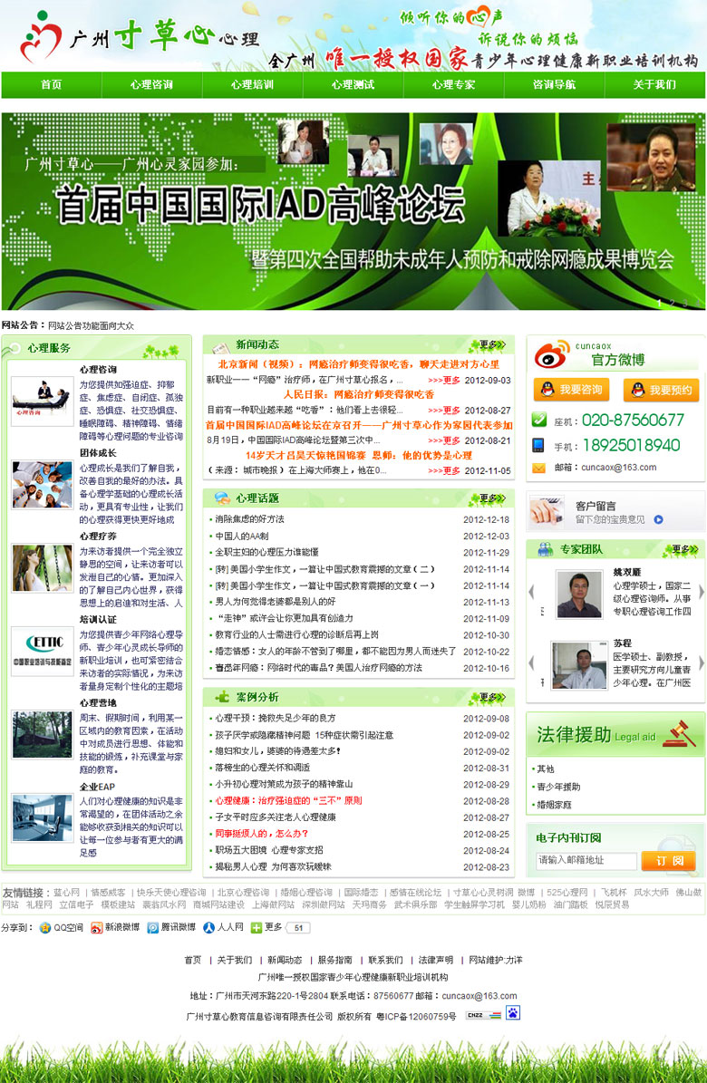Share to QQ空间 via its icon

[45, 927]
